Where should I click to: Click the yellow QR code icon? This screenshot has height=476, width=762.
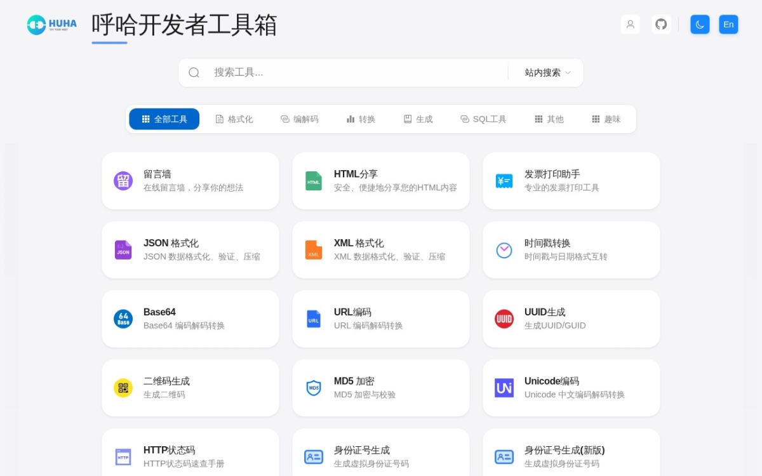coord(123,388)
